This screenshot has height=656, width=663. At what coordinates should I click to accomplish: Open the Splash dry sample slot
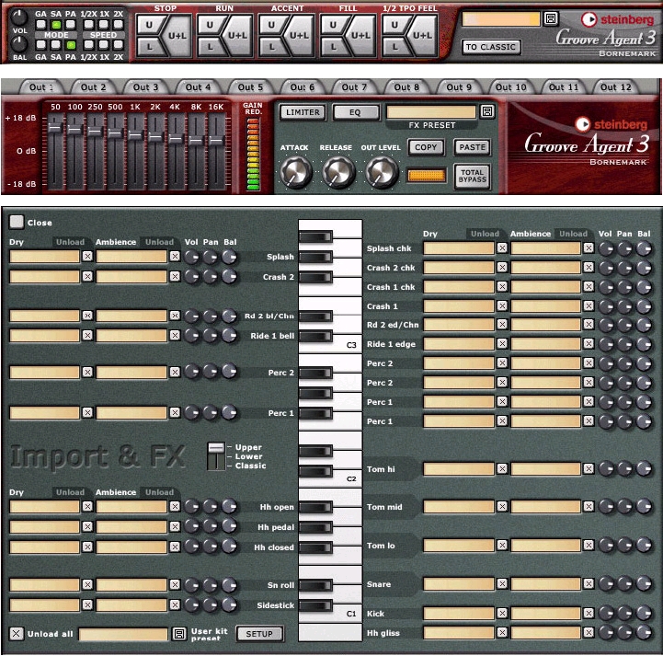(44, 256)
